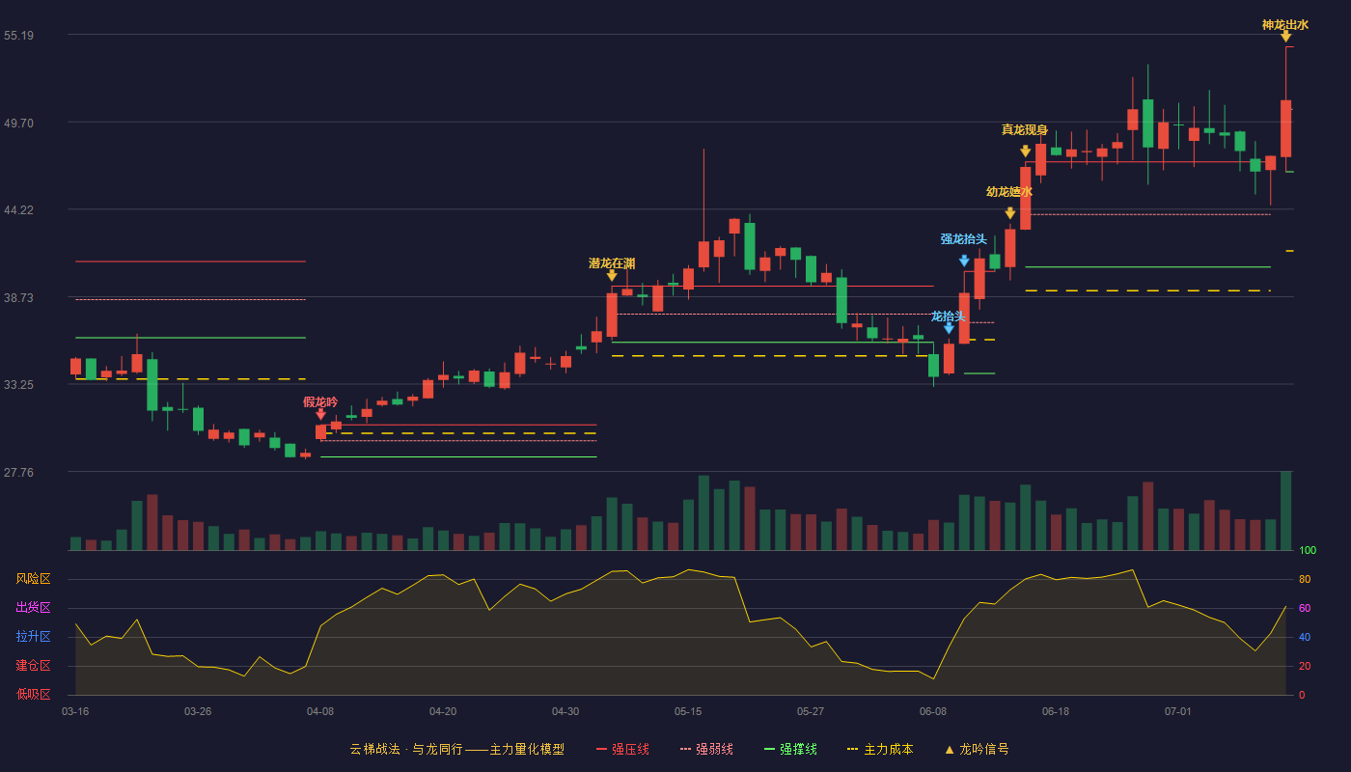This screenshot has width=1351, height=772.
Task: Click the blue 强龙抬头 arrow marker
Action: [x=964, y=261]
